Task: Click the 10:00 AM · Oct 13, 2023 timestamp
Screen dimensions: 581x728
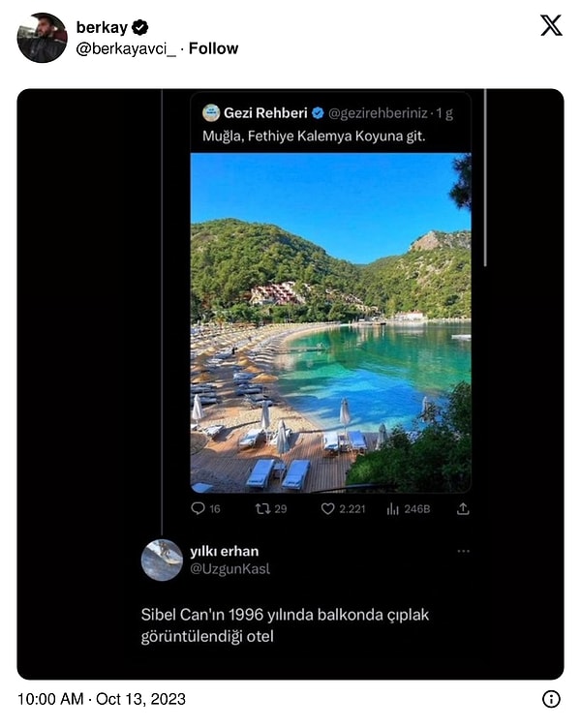Action: 102,698
